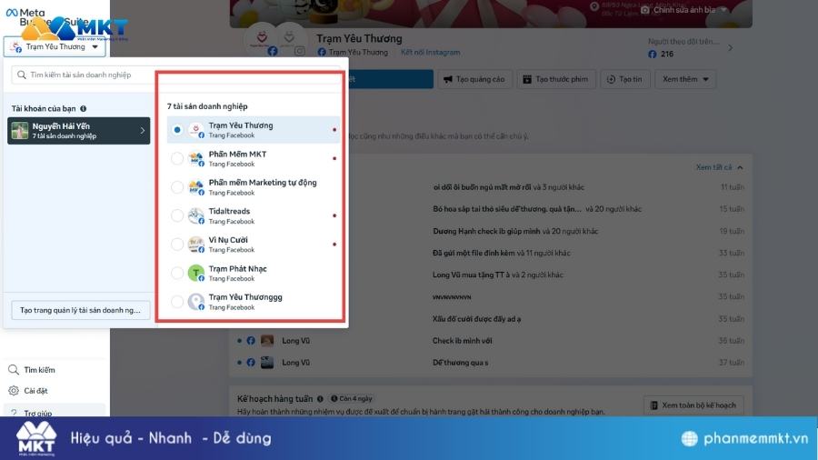Click the magnifier icon in asset search box
Image resolution: width=818 pixels, height=460 pixels.
click(22, 75)
